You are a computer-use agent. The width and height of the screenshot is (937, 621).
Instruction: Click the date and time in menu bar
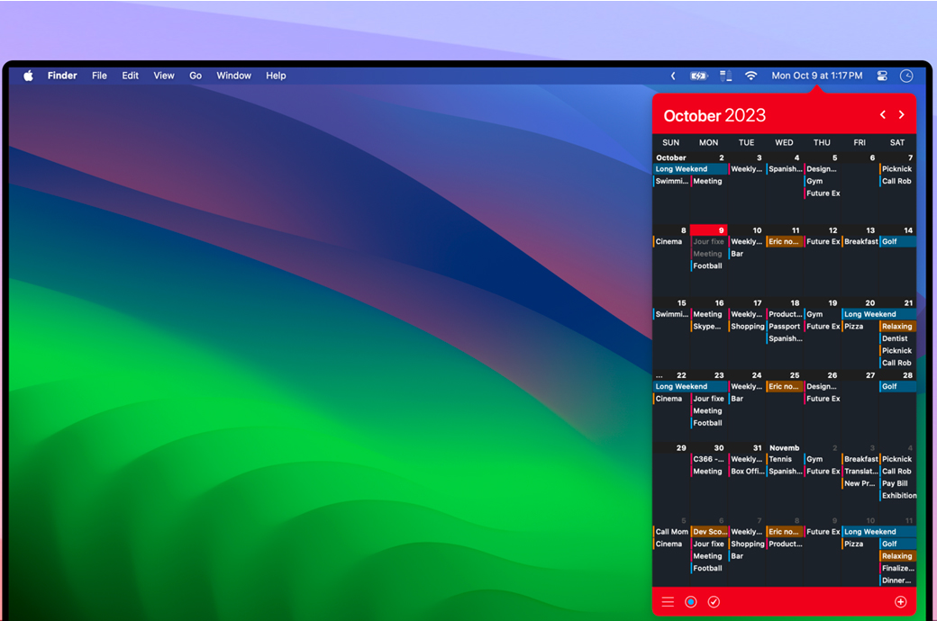(x=816, y=76)
